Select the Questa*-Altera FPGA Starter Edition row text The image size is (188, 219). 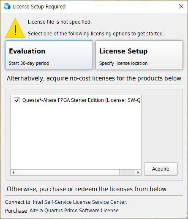point(82,100)
